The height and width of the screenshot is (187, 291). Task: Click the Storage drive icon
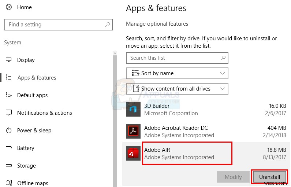pyautogui.click(x=8, y=165)
